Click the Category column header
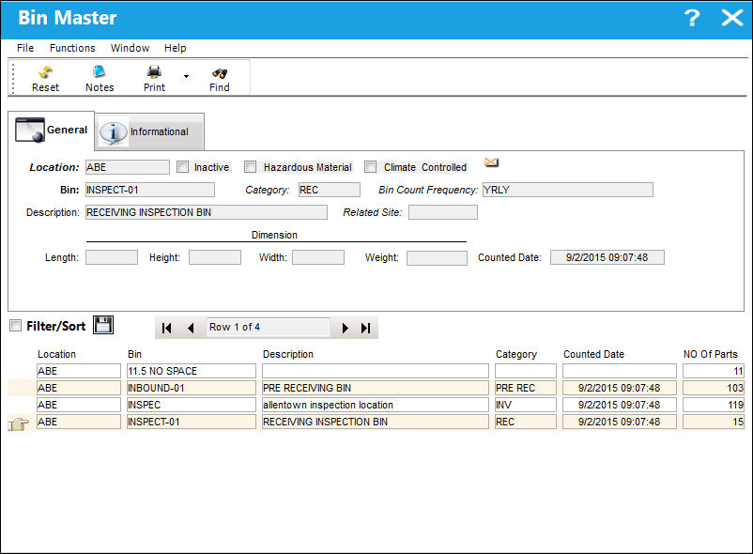This screenshot has height=554, width=753. click(516, 354)
